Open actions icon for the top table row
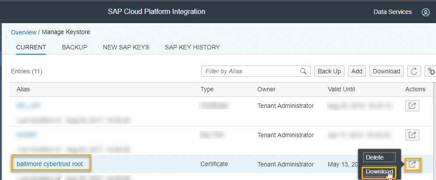Viewport: 436px width, 180px height. point(412,106)
